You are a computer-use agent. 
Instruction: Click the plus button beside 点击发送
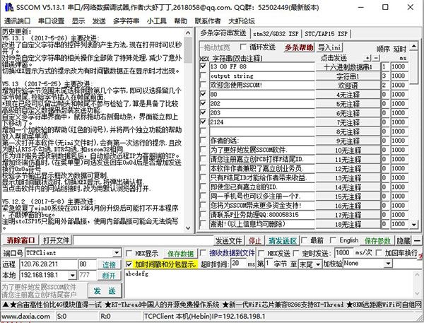(x=367, y=58)
